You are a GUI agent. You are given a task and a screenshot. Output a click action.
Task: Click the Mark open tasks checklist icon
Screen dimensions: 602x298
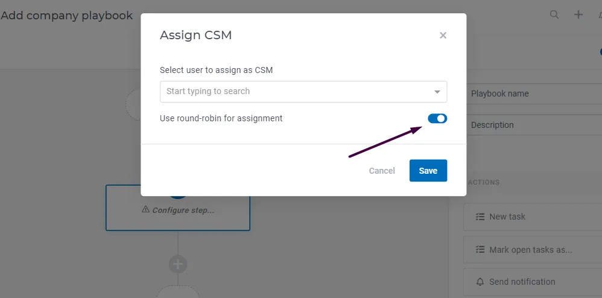click(x=480, y=250)
